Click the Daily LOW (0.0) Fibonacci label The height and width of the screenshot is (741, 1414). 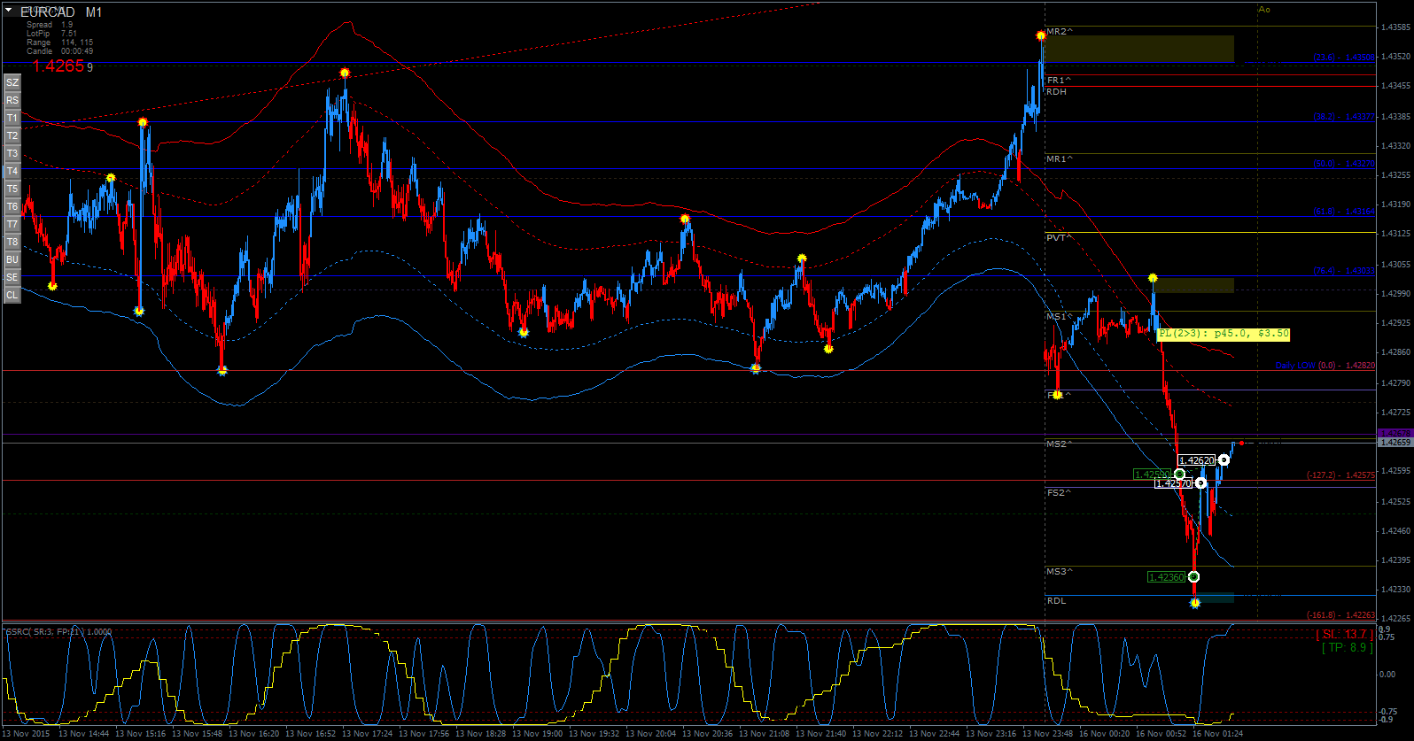1325,366
